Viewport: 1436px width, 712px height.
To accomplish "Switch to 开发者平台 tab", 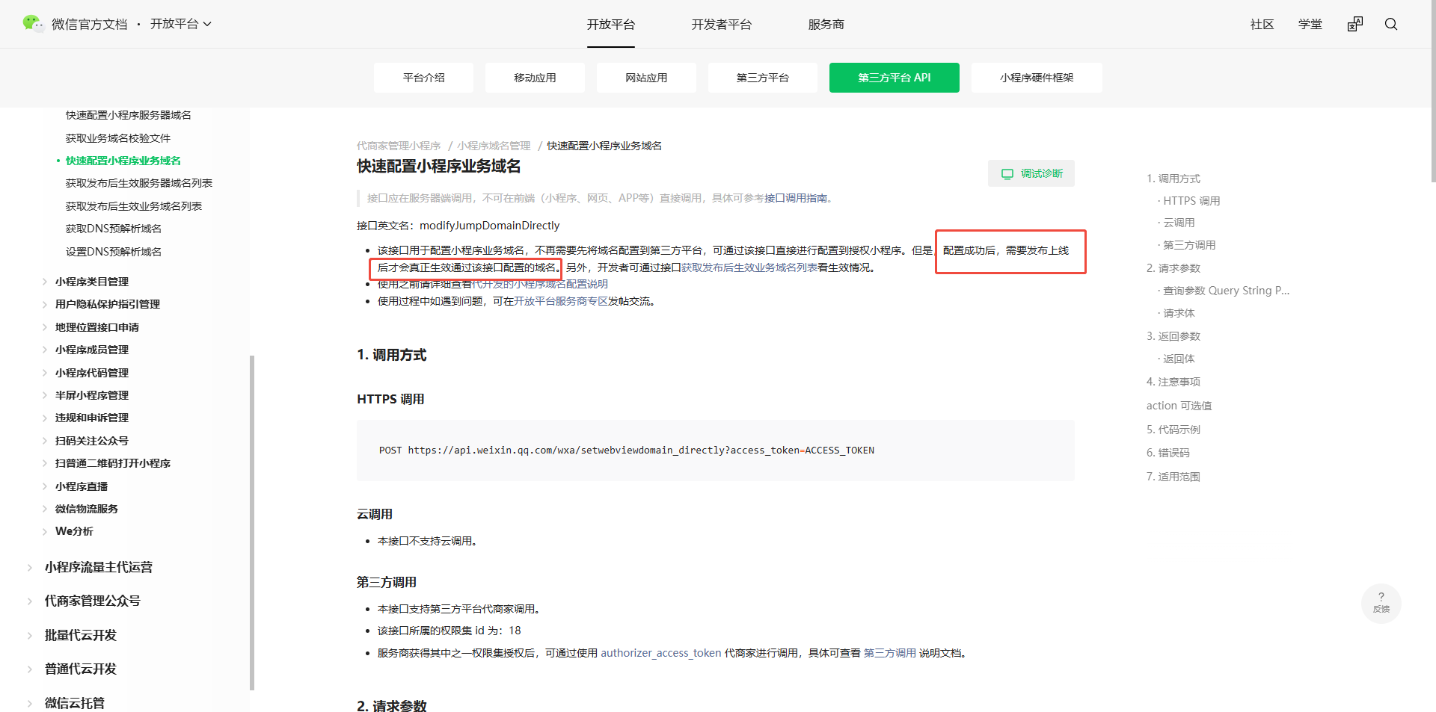I will tap(722, 24).
